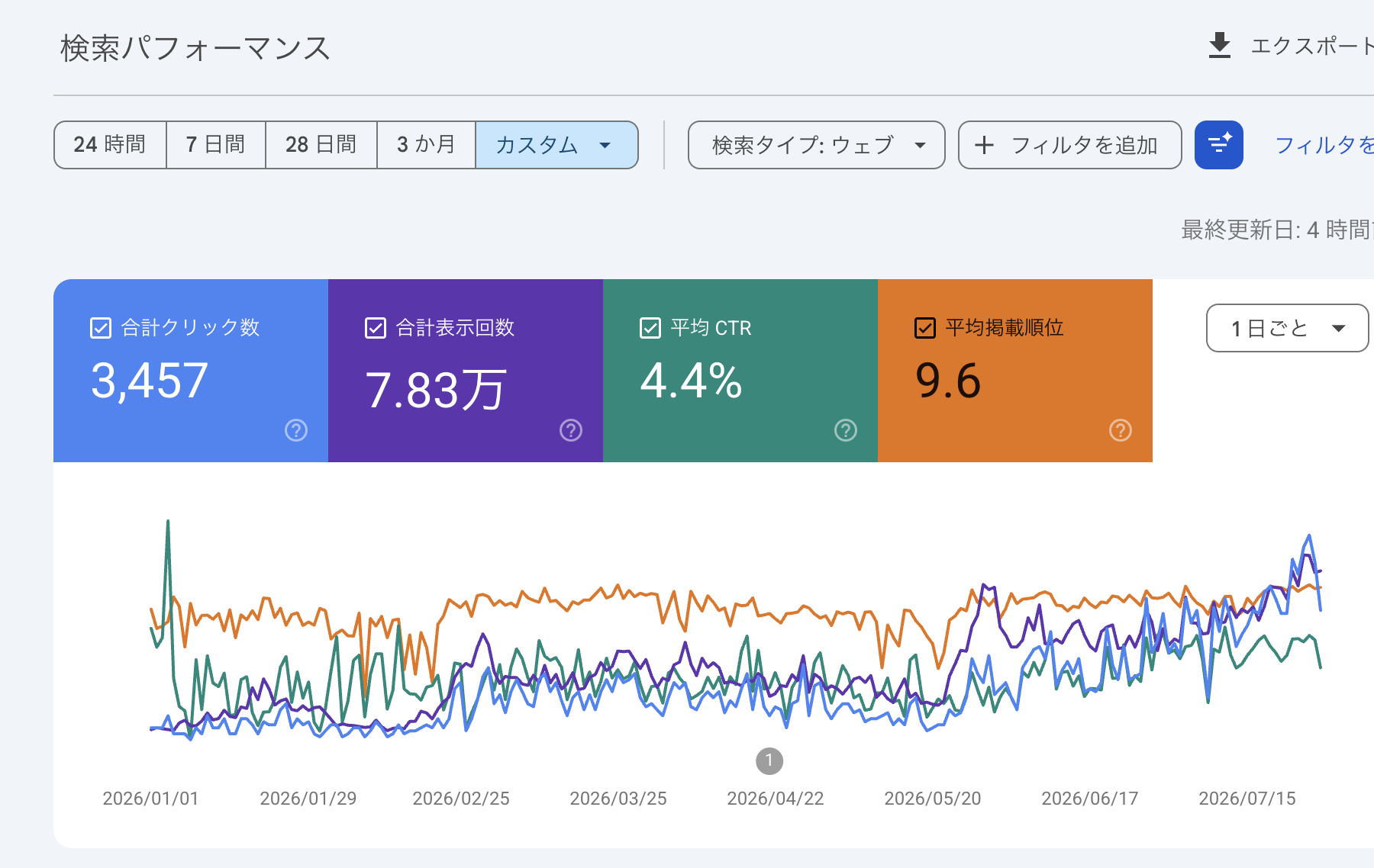The image size is (1374, 868).
Task: Click the フィルタを追加 button
Action: coord(1070,145)
